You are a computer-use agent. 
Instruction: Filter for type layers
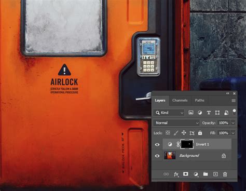pyautogui.click(x=209, y=113)
